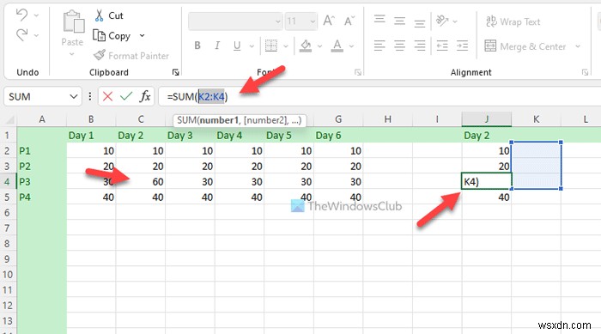Click the Fill Color bucket
This screenshot has width=601, height=334.
click(x=306, y=46)
